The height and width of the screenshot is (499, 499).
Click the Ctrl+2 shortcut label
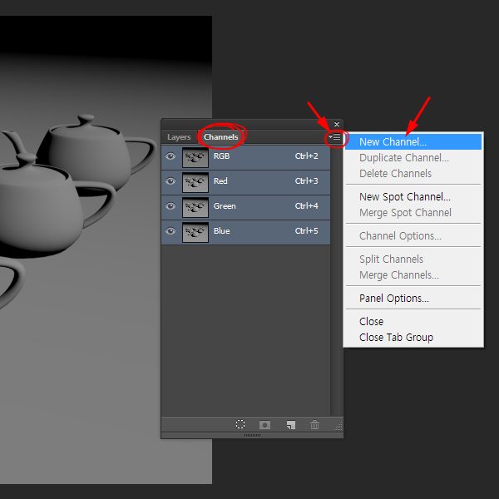306,156
